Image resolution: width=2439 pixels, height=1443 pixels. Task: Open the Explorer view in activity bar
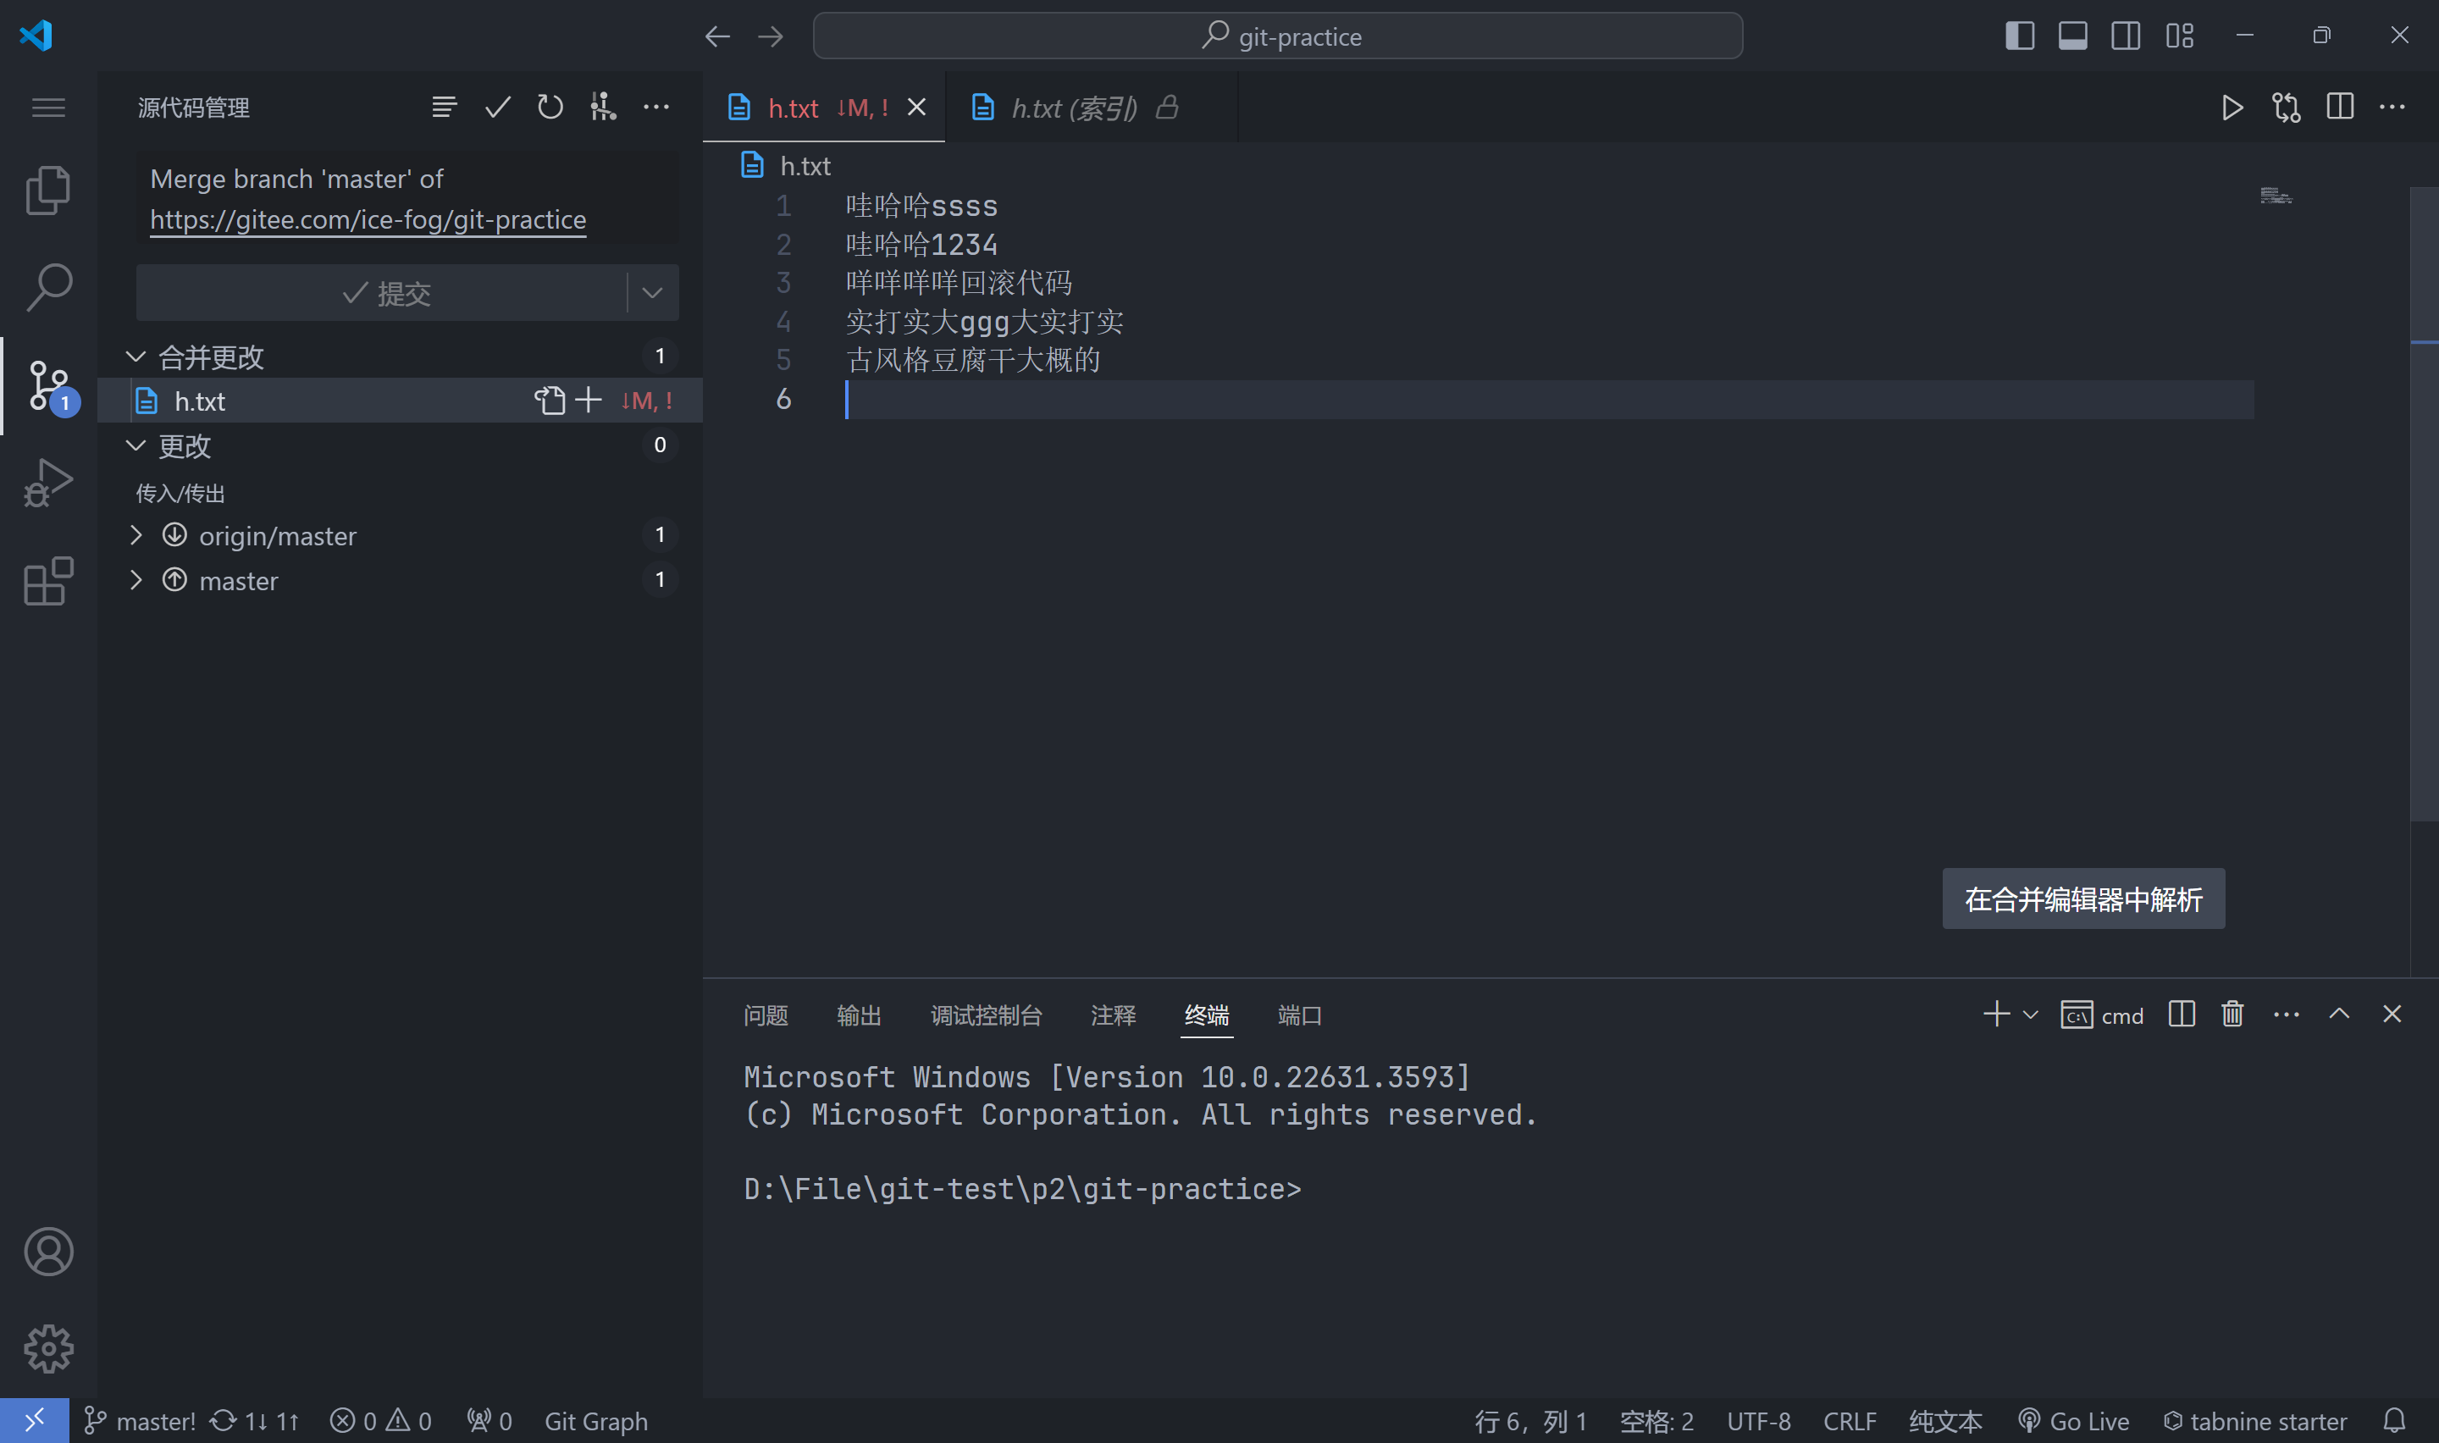click(47, 190)
